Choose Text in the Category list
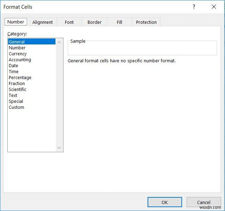The image size is (225, 211). point(13,96)
